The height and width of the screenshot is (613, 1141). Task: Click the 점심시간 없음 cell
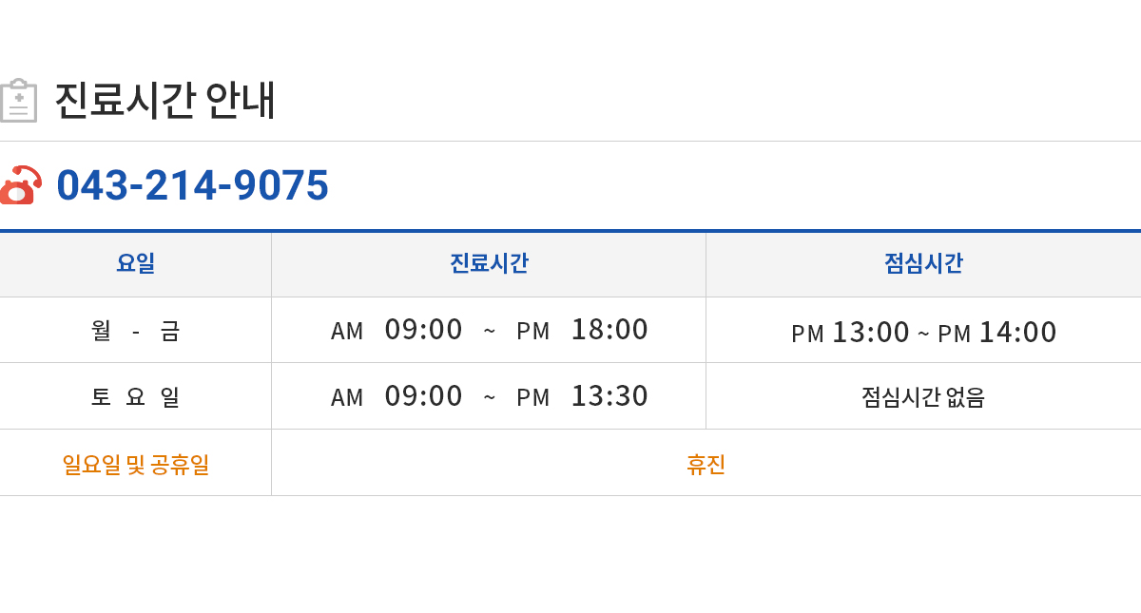click(x=923, y=396)
